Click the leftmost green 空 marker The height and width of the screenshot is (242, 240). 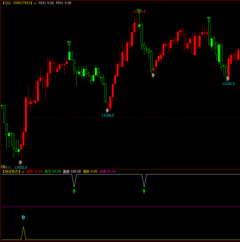pos(69,43)
